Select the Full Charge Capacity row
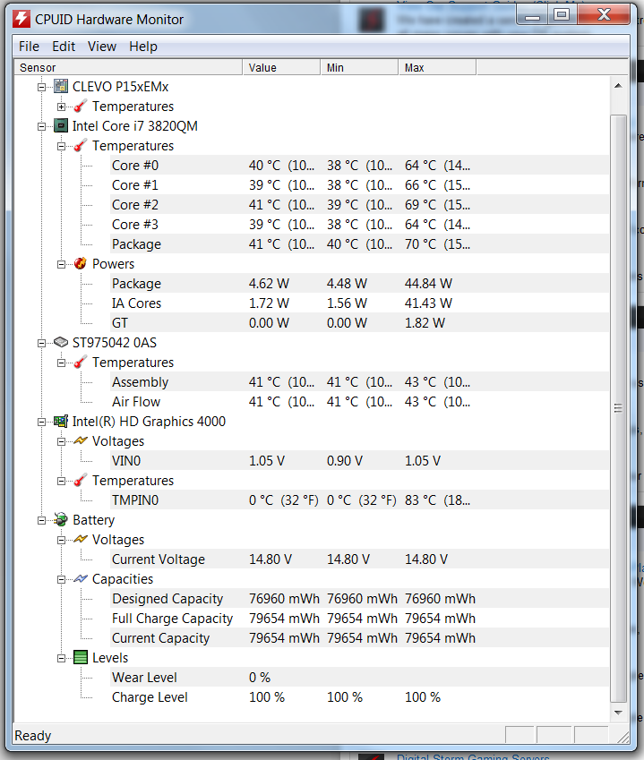This screenshot has width=644, height=760. 360,619
